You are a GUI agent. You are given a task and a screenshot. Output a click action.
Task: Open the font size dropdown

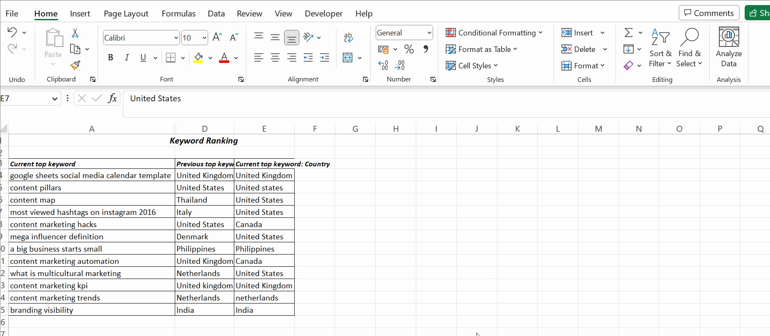coord(204,38)
